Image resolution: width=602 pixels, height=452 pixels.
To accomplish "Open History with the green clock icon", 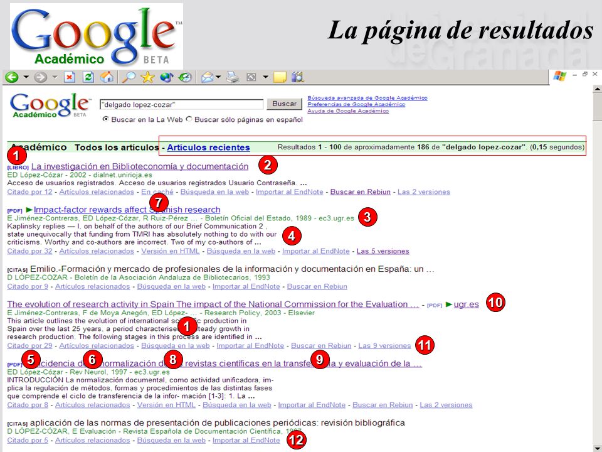I will tap(186, 77).
